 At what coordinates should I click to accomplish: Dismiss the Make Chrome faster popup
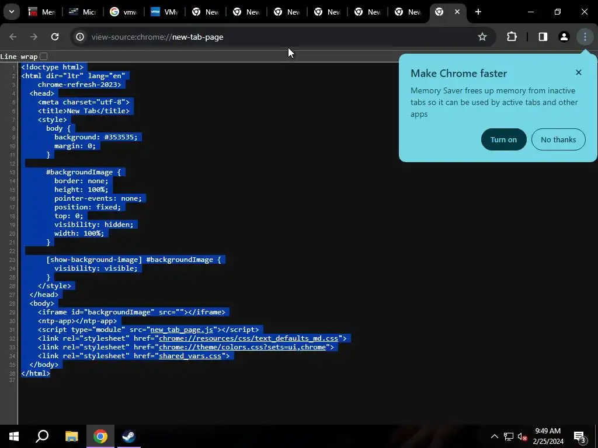click(579, 72)
